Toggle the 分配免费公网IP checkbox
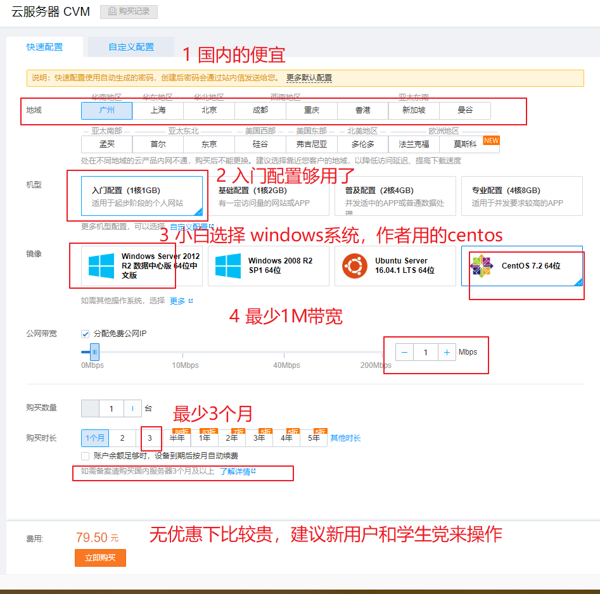This screenshot has width=600, height=594. (x=86, y=334)
